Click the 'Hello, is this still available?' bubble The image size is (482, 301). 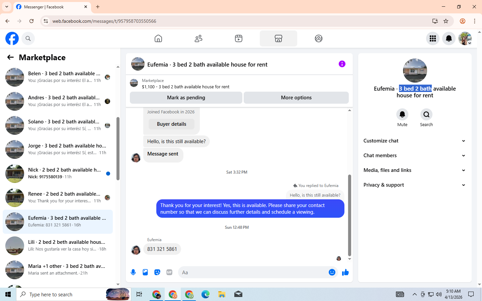click(176, 141)
